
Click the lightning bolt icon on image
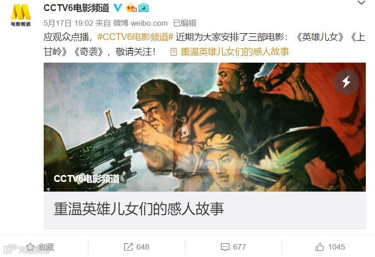[x=346, y=82]
